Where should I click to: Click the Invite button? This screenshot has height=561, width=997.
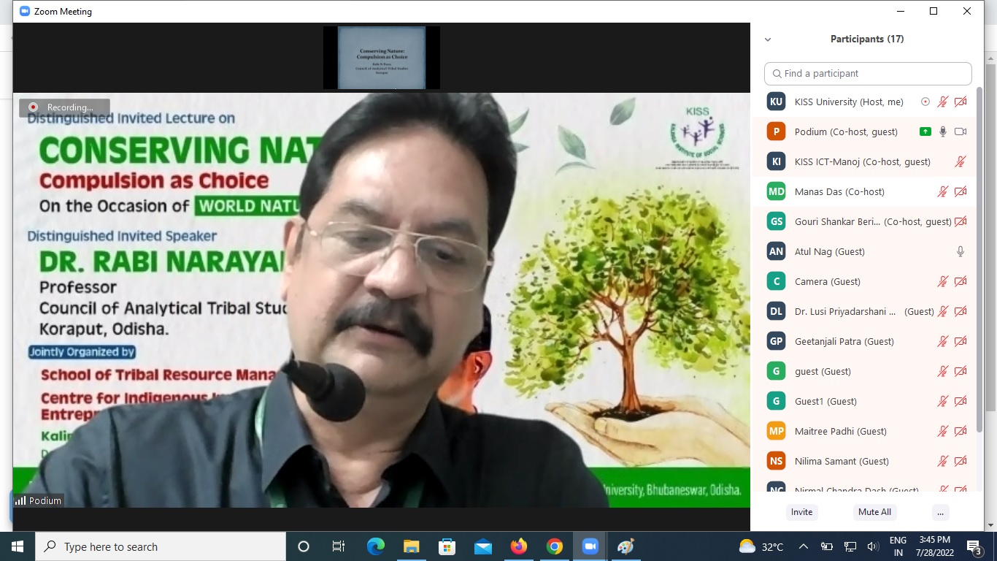[x=801, y=512]
